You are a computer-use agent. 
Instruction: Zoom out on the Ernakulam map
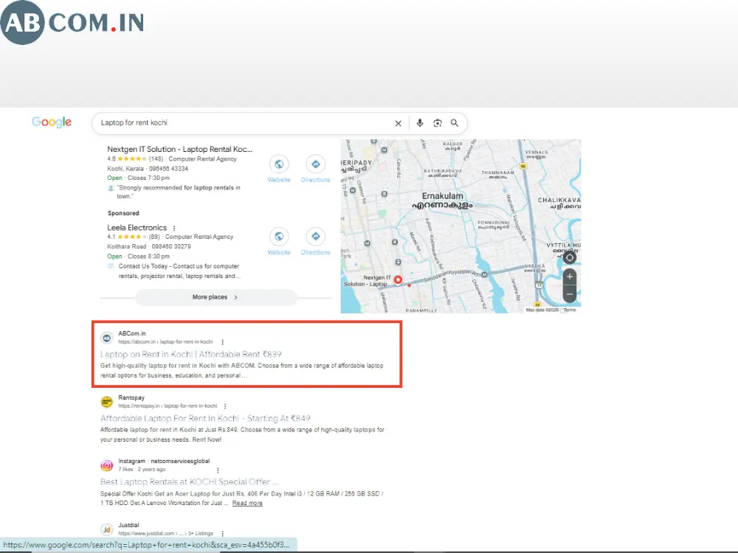point(570,294)
